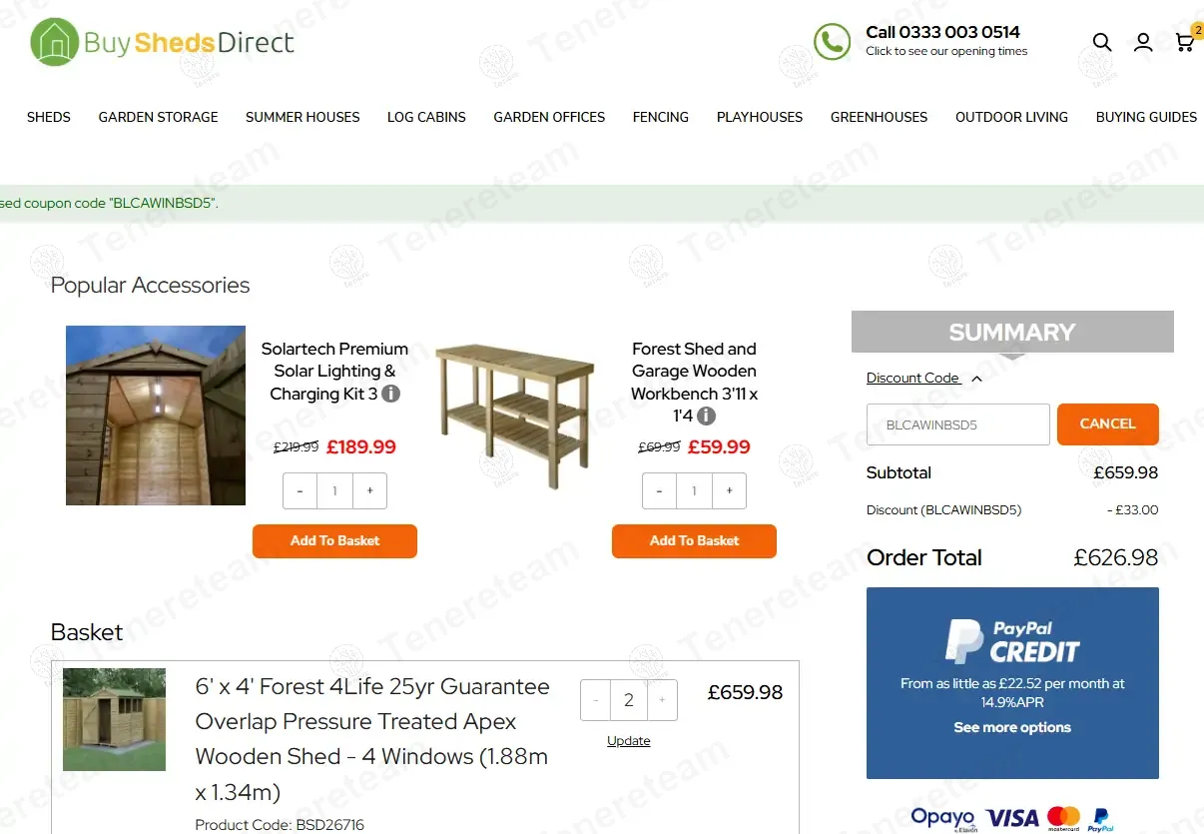Click the discount code input field

click(x=958, y=424)
